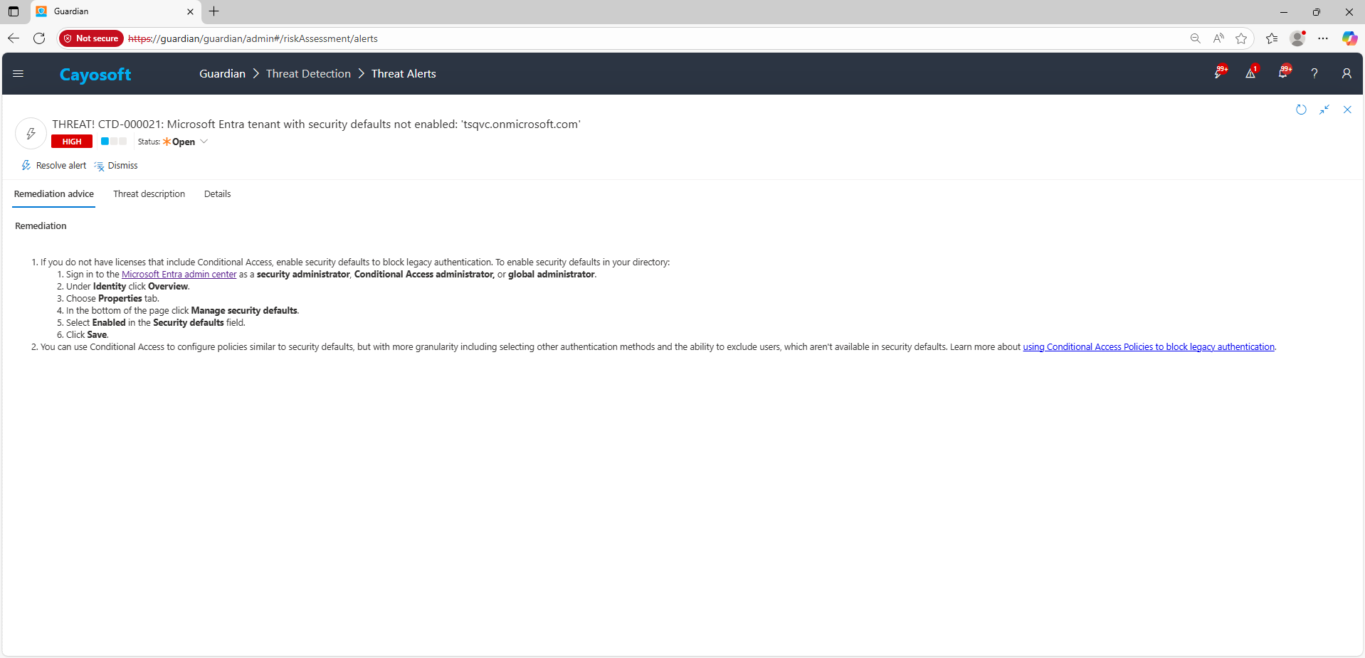1365x658 pixels.
Task: Click the severity level indicator bar
Action: (x=114, y=142)
